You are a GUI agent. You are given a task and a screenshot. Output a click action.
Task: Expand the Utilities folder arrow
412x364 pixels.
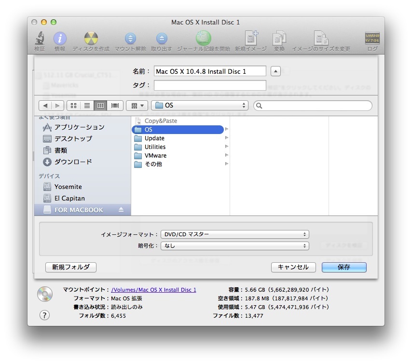(226, 147)
